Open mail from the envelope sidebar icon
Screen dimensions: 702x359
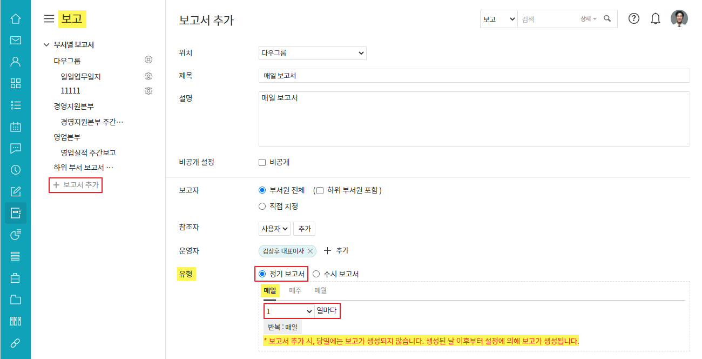[x=16, y=40]
